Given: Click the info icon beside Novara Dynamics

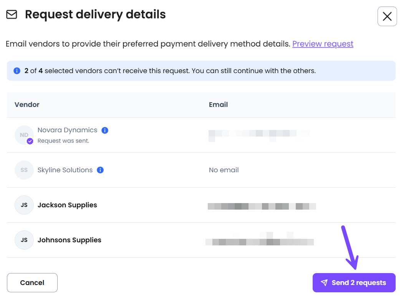Looking at the screenshot, I should click(x=105, y=130).
